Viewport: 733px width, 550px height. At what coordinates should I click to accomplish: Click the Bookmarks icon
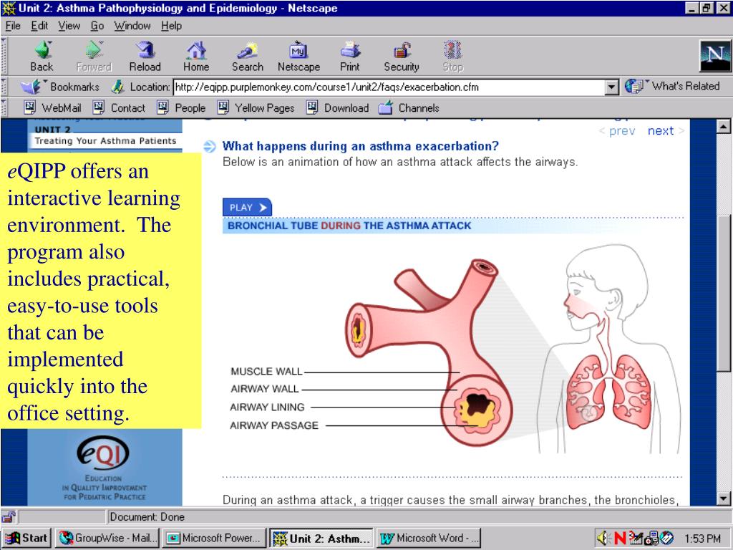click(x=31, y=87)
